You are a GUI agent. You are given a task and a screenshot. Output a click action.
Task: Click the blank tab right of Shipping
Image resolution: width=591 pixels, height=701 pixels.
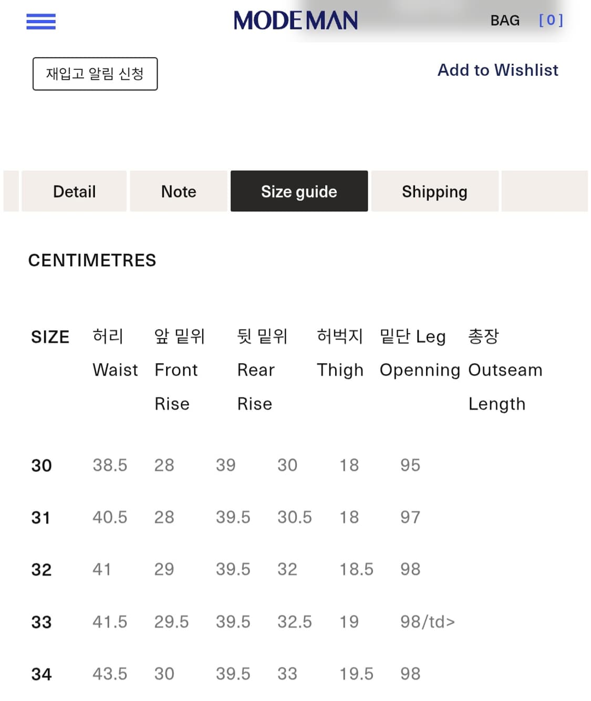point(544,191)
